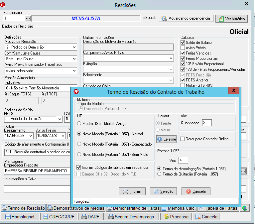Image resolution: width=255 pixels, height=224 pixels.
Task: Click the Tabela de Faltas icon
Action: click(202, 208)
